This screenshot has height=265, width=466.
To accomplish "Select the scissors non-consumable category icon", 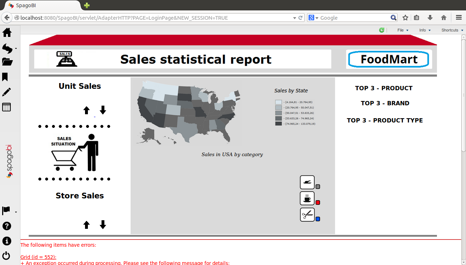I will (307, 215).
